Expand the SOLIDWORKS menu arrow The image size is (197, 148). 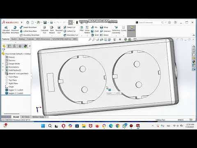[x=21, y=22]
